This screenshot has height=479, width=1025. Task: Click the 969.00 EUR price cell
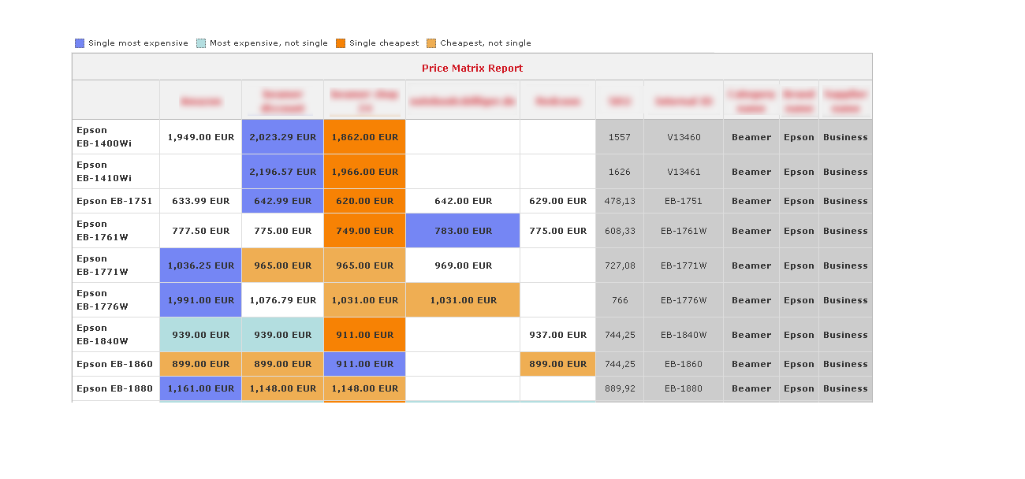tap(464, 265)
